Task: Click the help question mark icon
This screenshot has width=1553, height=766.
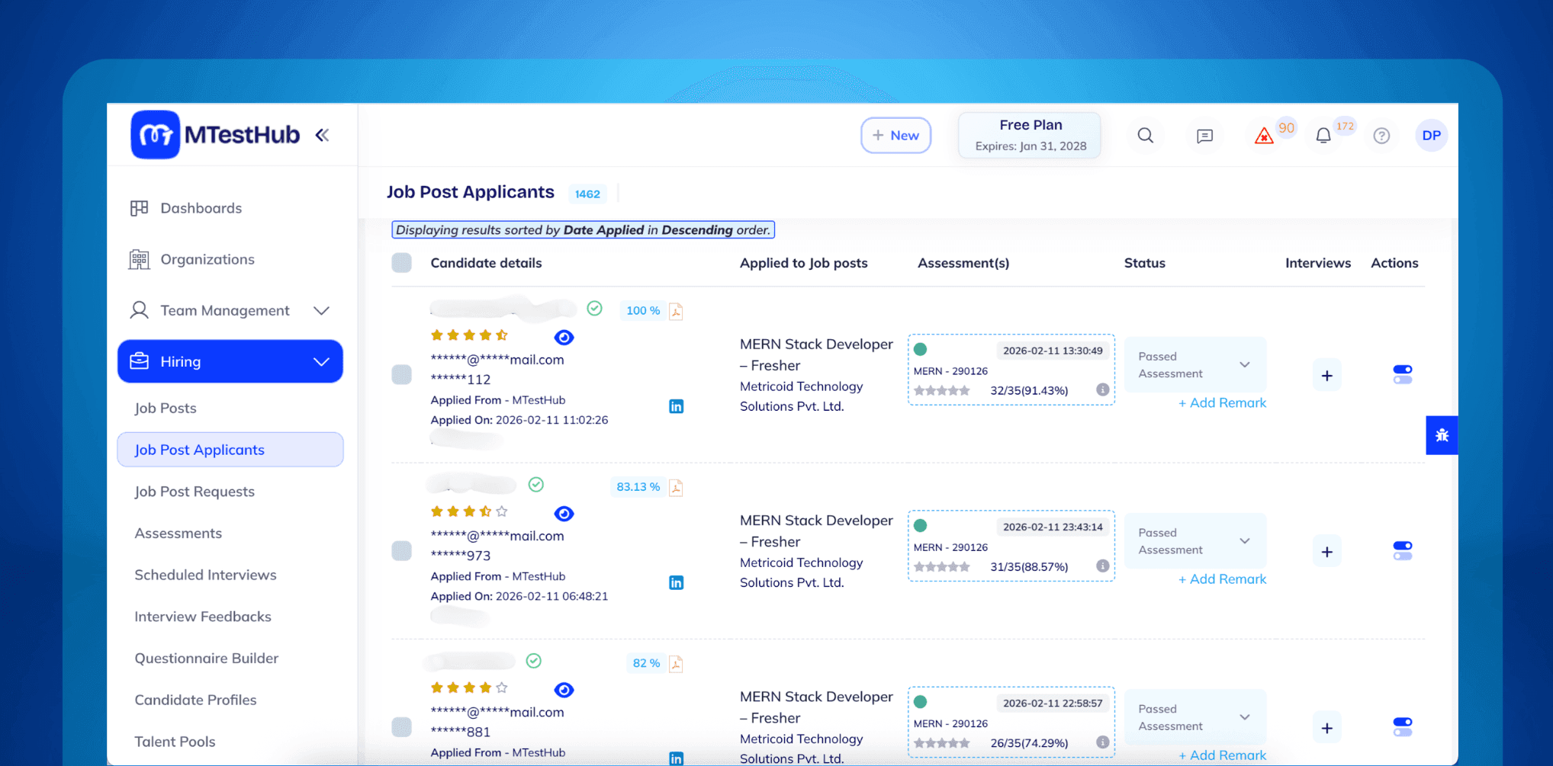Action: (x=1381, y=136)
